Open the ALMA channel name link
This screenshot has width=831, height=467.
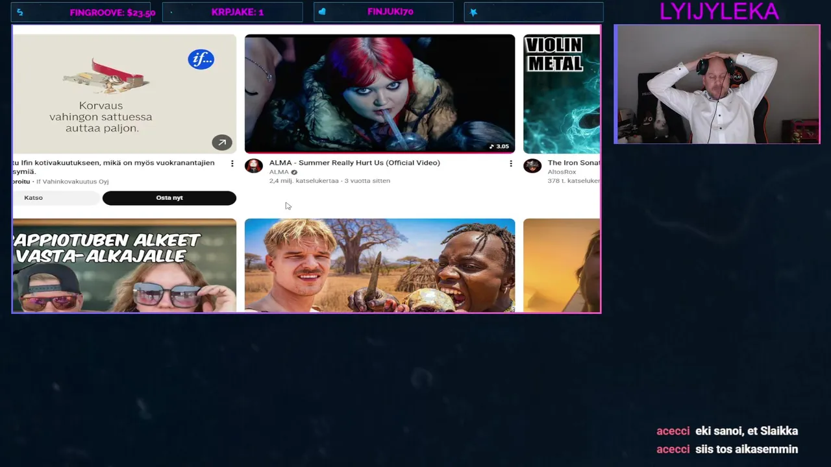pos(279,172)
